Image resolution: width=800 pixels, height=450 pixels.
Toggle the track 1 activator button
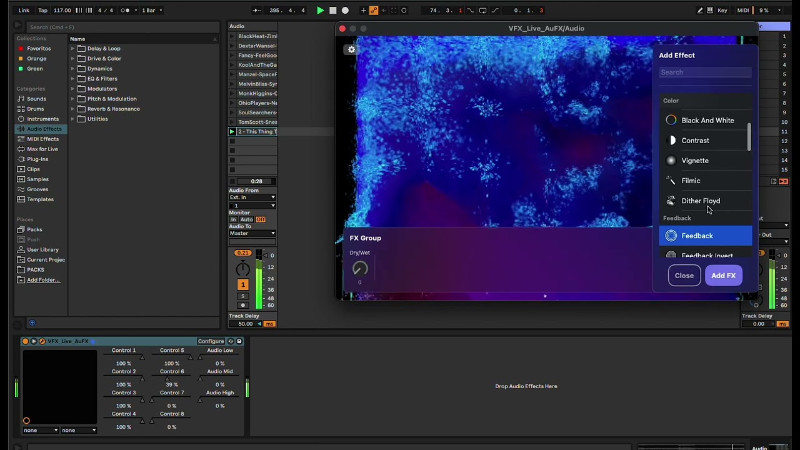(242, 284)
